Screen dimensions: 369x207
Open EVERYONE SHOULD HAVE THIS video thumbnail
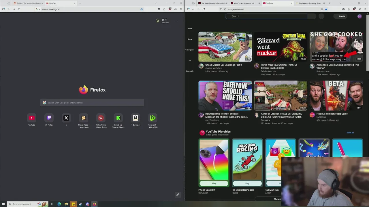[225, 95]
